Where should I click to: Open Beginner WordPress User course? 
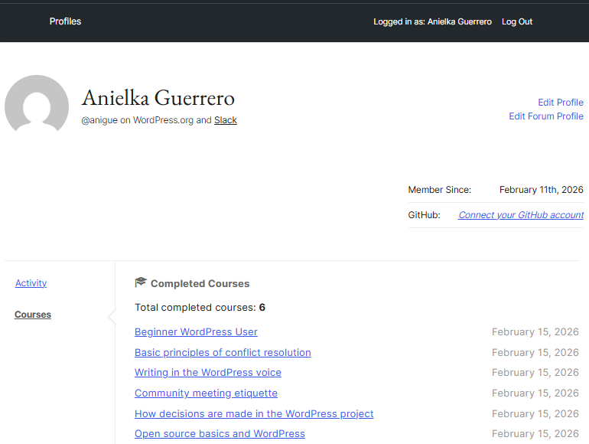click(x=196, y=331)
